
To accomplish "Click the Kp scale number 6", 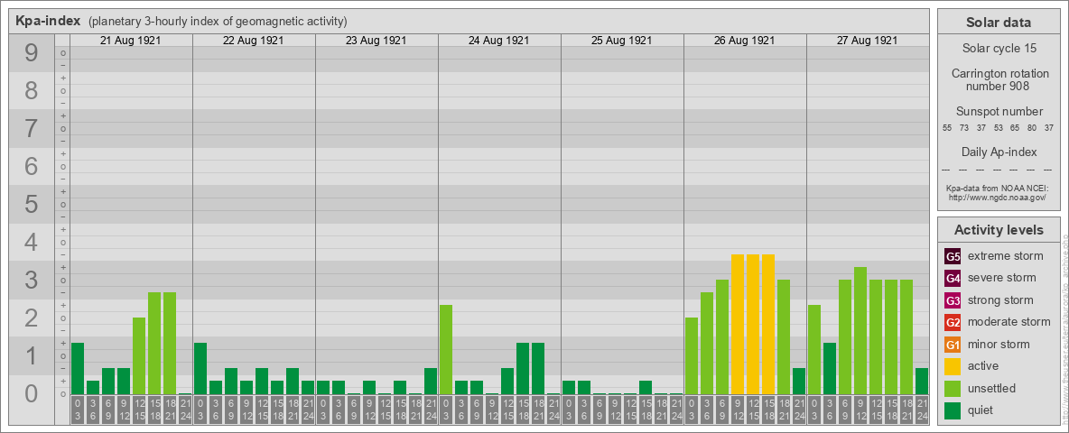I will tap(32, 166).
